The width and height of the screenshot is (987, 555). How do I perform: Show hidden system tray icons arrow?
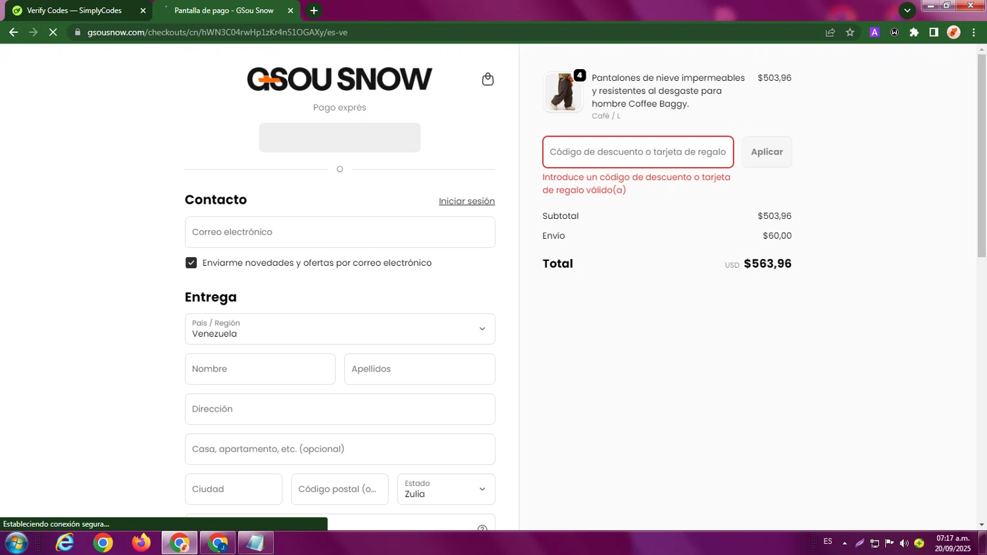tap(845, 543)
